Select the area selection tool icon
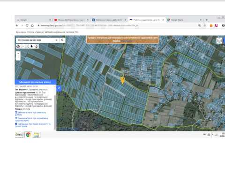 coord(27,46)
